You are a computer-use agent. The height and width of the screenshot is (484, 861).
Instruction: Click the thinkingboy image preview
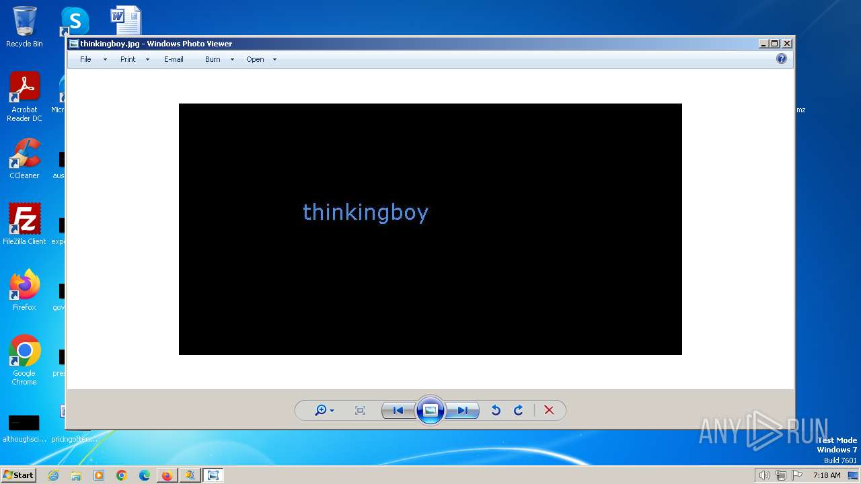[430, 229]
